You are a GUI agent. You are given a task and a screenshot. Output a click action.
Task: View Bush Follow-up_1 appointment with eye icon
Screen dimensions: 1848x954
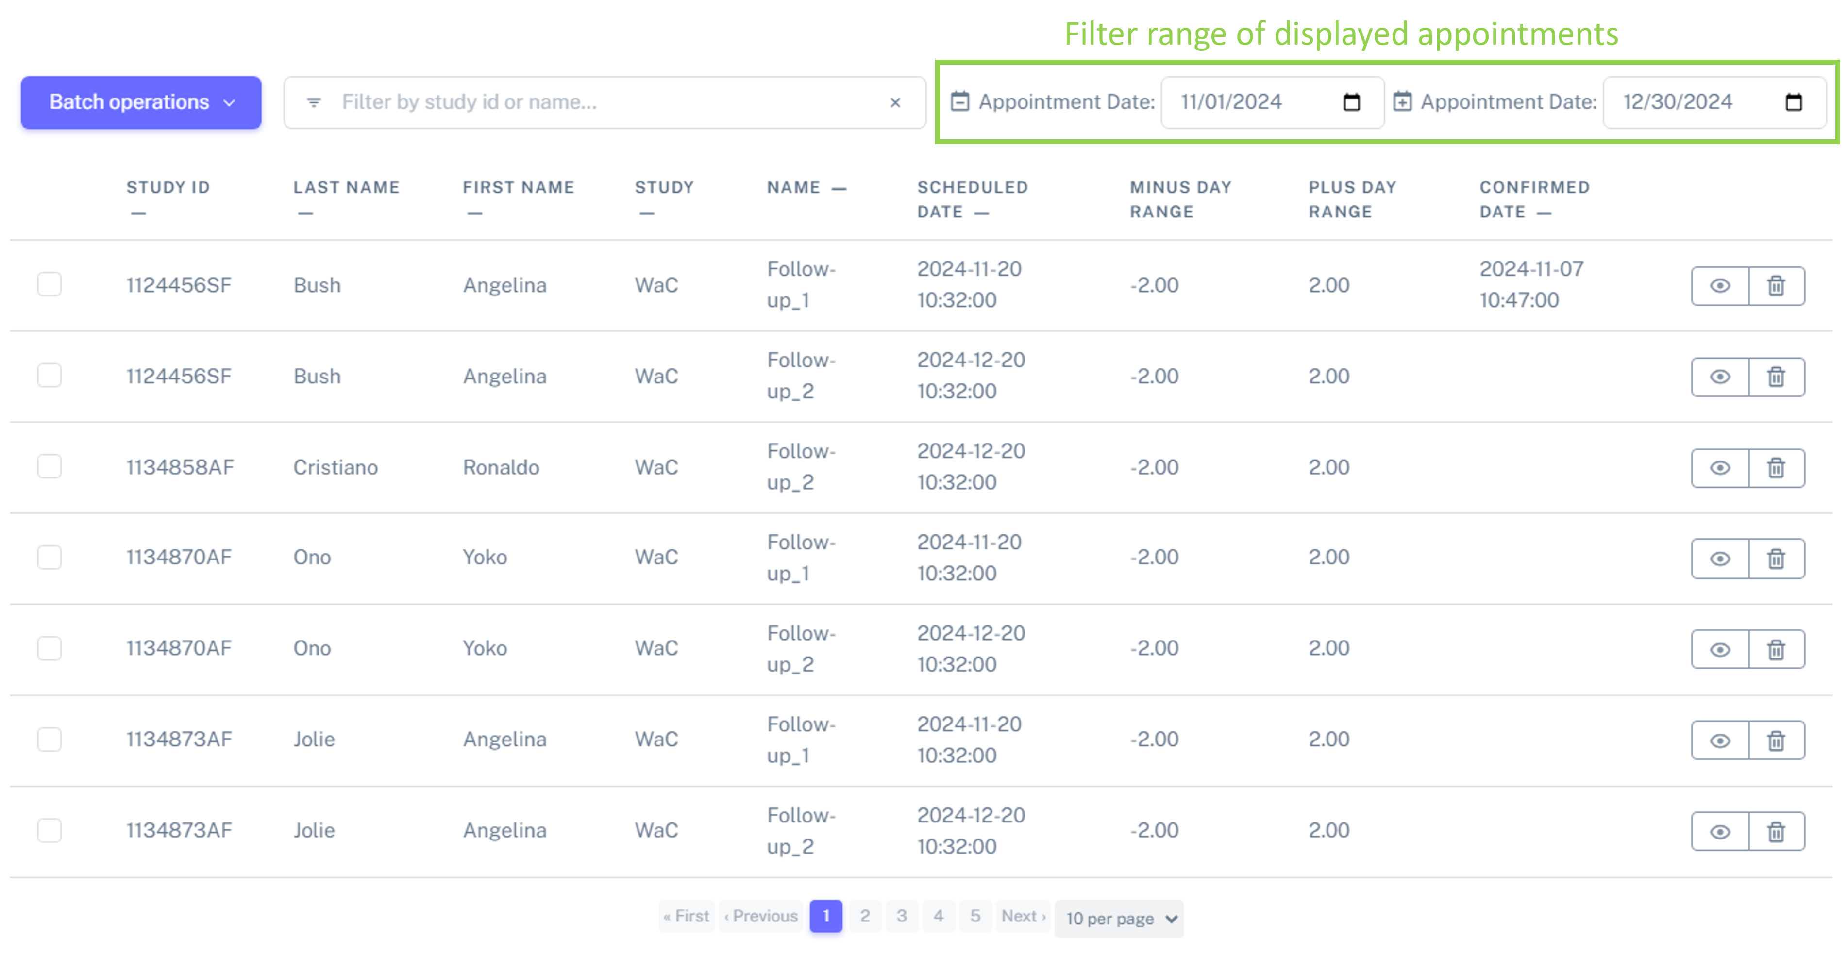point(1720,286)
